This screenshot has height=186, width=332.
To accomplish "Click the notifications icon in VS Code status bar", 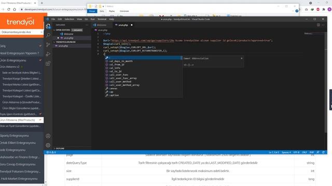I will point(323,152).
